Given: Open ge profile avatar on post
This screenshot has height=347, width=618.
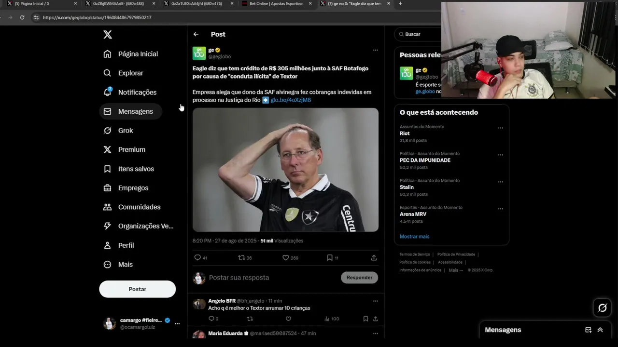Looking at the screenshot, I should (199, 53).
